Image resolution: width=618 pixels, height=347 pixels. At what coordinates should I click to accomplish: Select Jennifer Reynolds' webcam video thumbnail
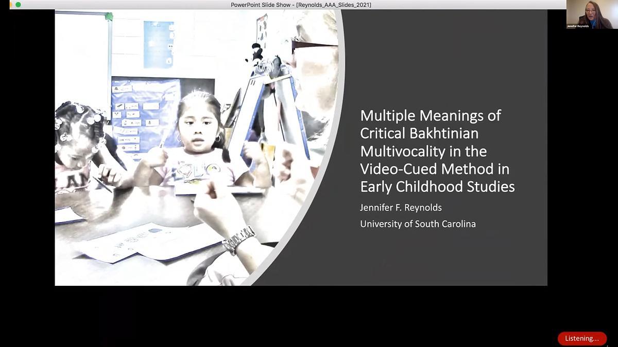(592, 14)
